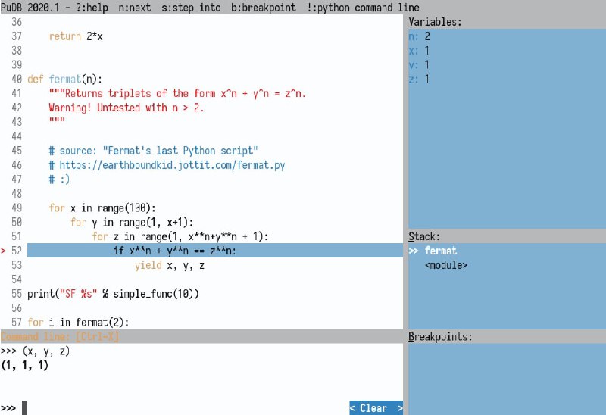Click line 37 return 2*x

tap(76, 36)
